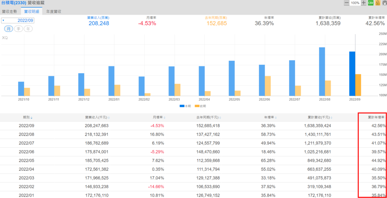Click the 2022/05 x-axis label
The height and width of the screenshot is (198, 387).
[235, 100]
